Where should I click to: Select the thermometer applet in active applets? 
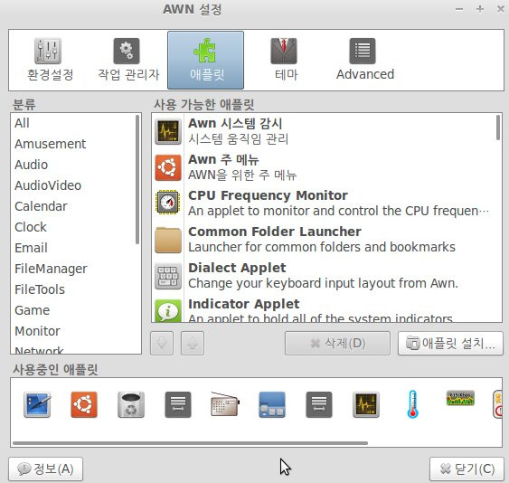[412, 404]
